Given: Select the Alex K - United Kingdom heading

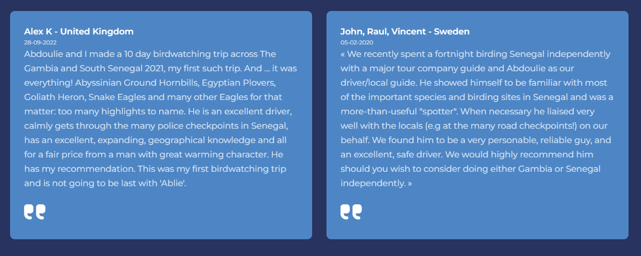Looking at the screenshot, I should coord(79,32).
